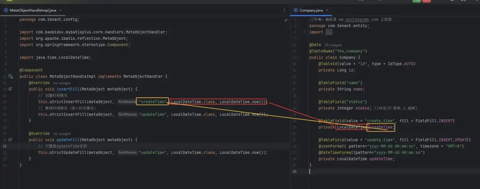This screenshot has height=189, width=480.
Task: Open the "29 usages" hint beside @Data
Action: (333, 45)
